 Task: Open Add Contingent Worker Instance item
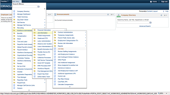click(68, 57)
